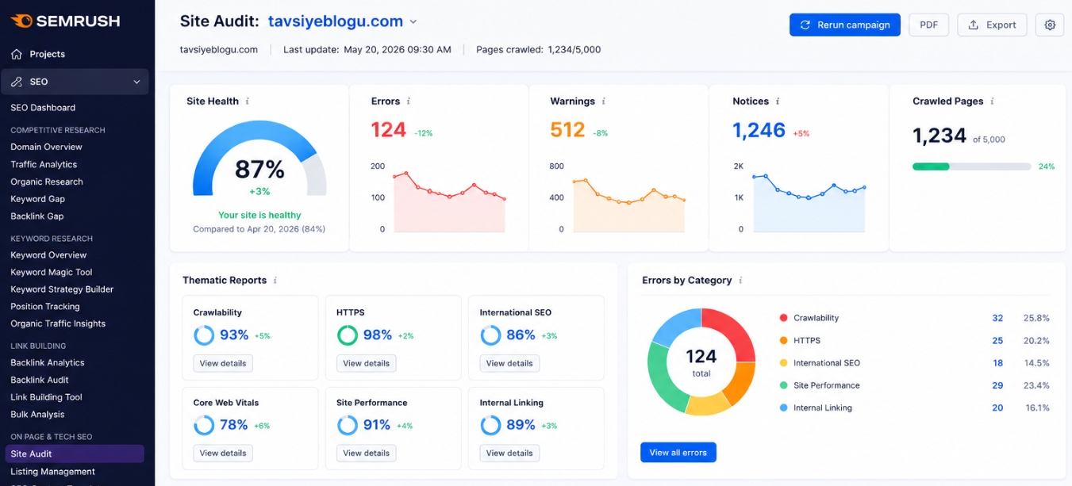
Task: Click the Core Web Vitals progress ring icon
Action: pyautogui.click(x=204, y=425)
